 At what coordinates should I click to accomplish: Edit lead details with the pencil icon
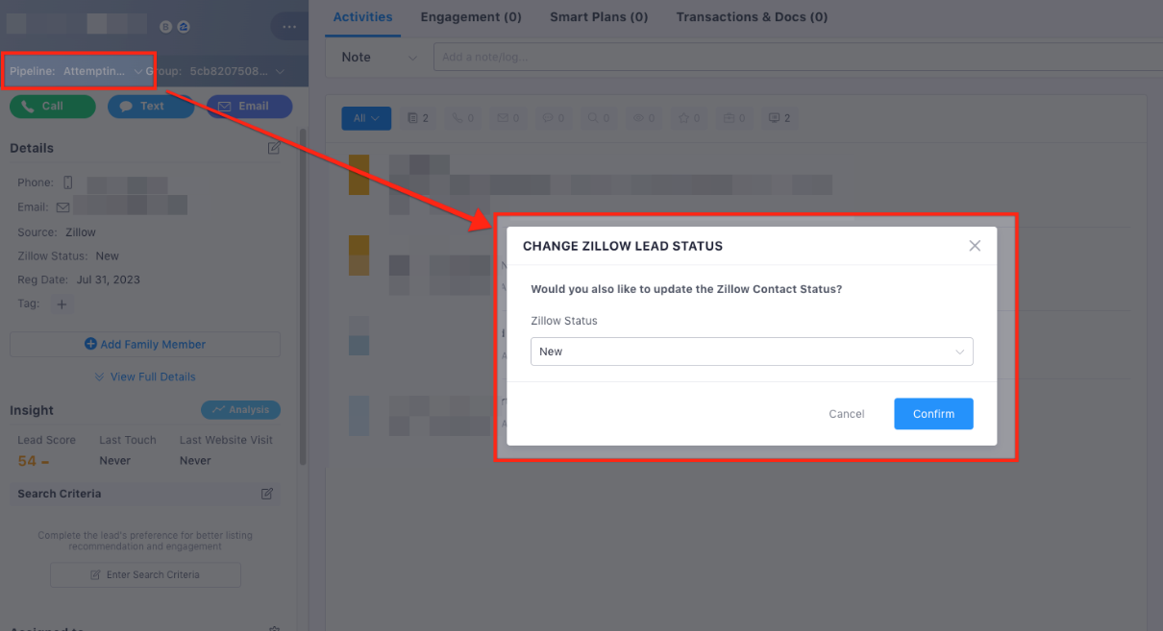tap(274, 148)
